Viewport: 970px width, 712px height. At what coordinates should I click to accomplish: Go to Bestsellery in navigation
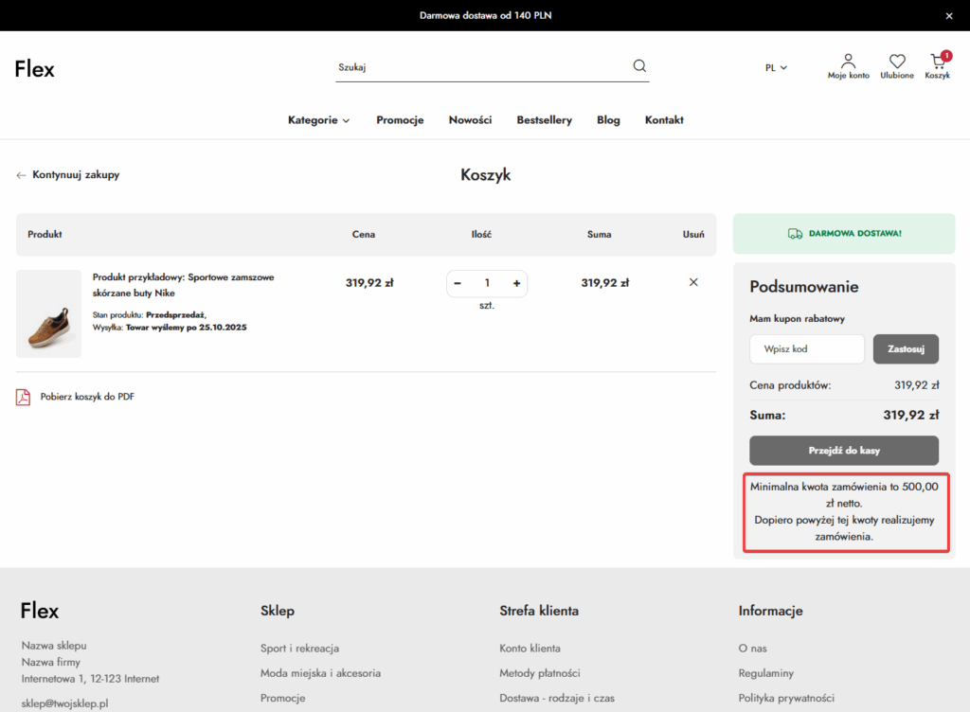click(544, 120)
